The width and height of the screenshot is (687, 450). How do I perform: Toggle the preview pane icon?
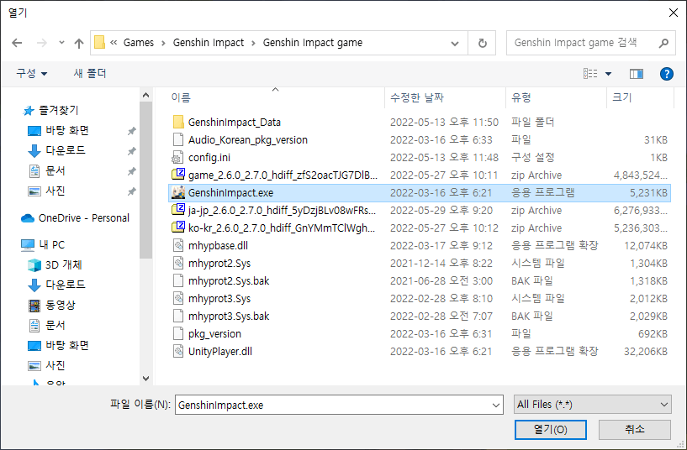[x=637, y=74]
